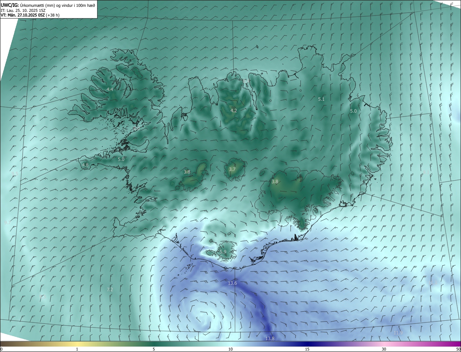Click the 4.4 value on the Westfjords

click(110, 89)
